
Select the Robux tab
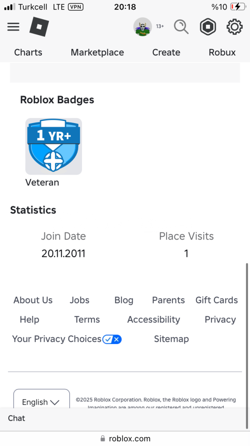(x=222, y=52)
